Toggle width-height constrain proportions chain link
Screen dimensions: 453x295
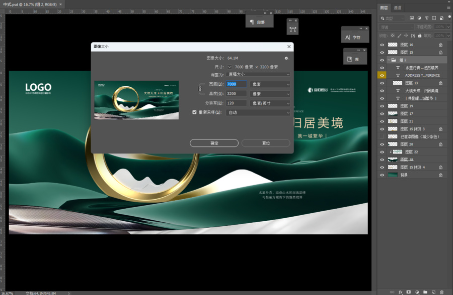tap(200, 89)
